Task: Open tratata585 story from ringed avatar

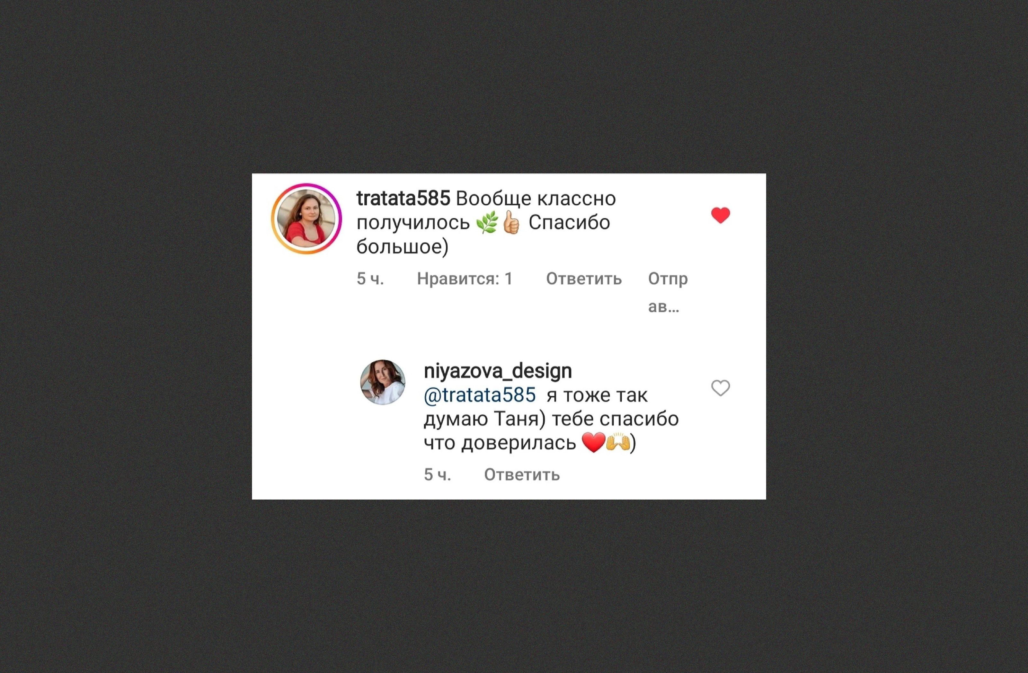Action: tap(307, 218)
